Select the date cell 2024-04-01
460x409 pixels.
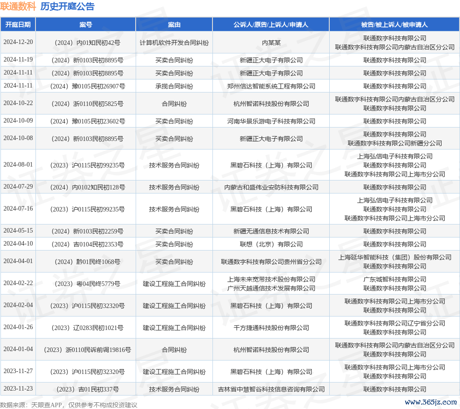coord(18,261)
